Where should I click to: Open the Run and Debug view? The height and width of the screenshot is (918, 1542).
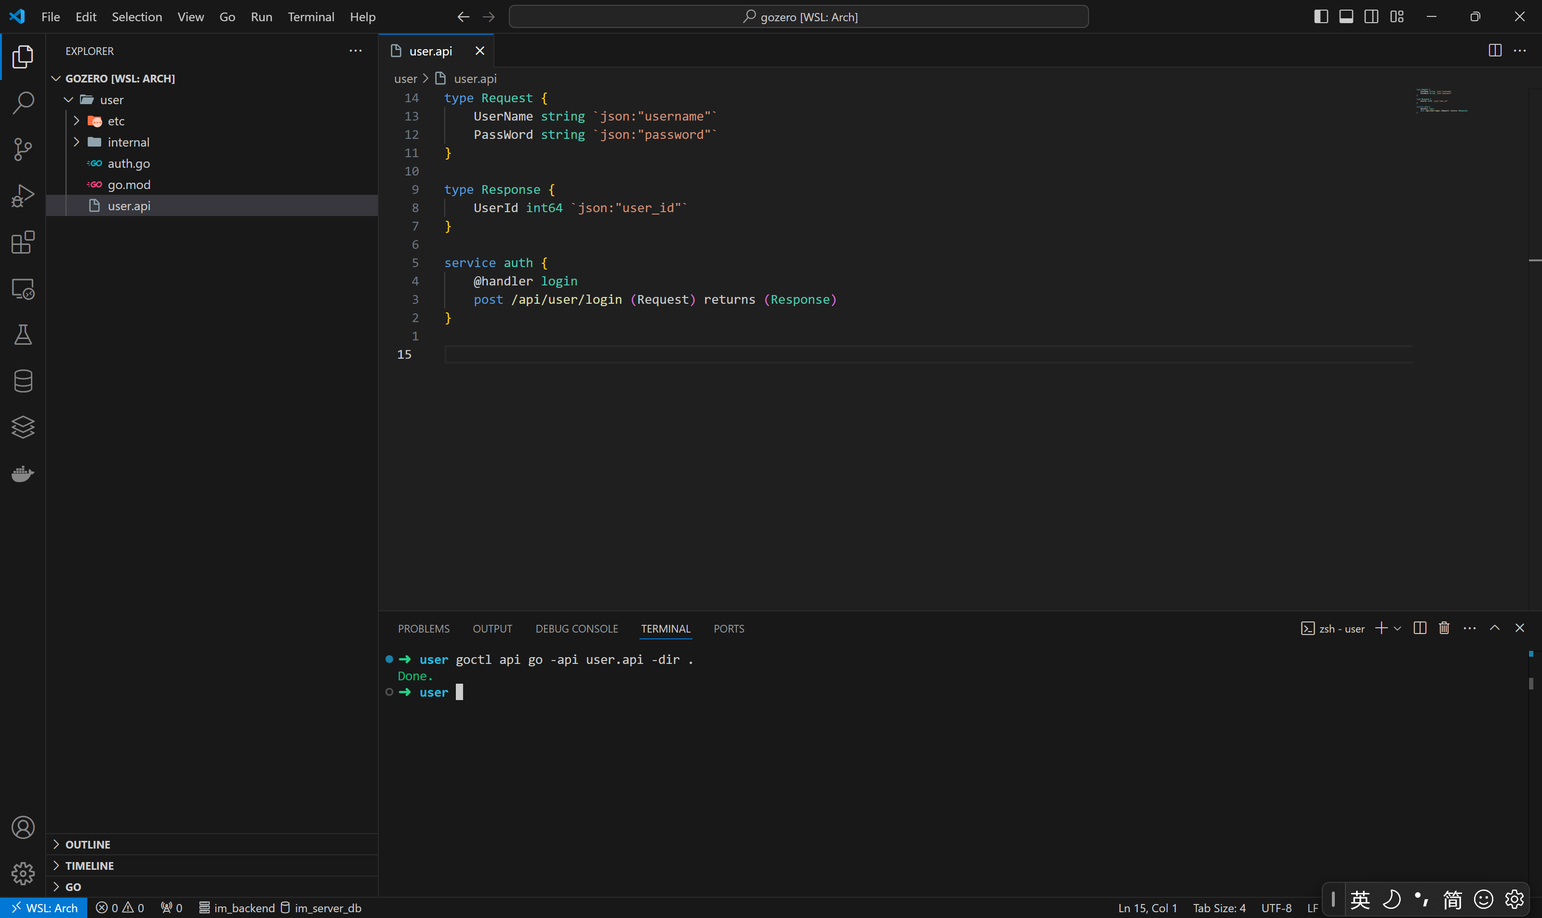coord(23,195)
